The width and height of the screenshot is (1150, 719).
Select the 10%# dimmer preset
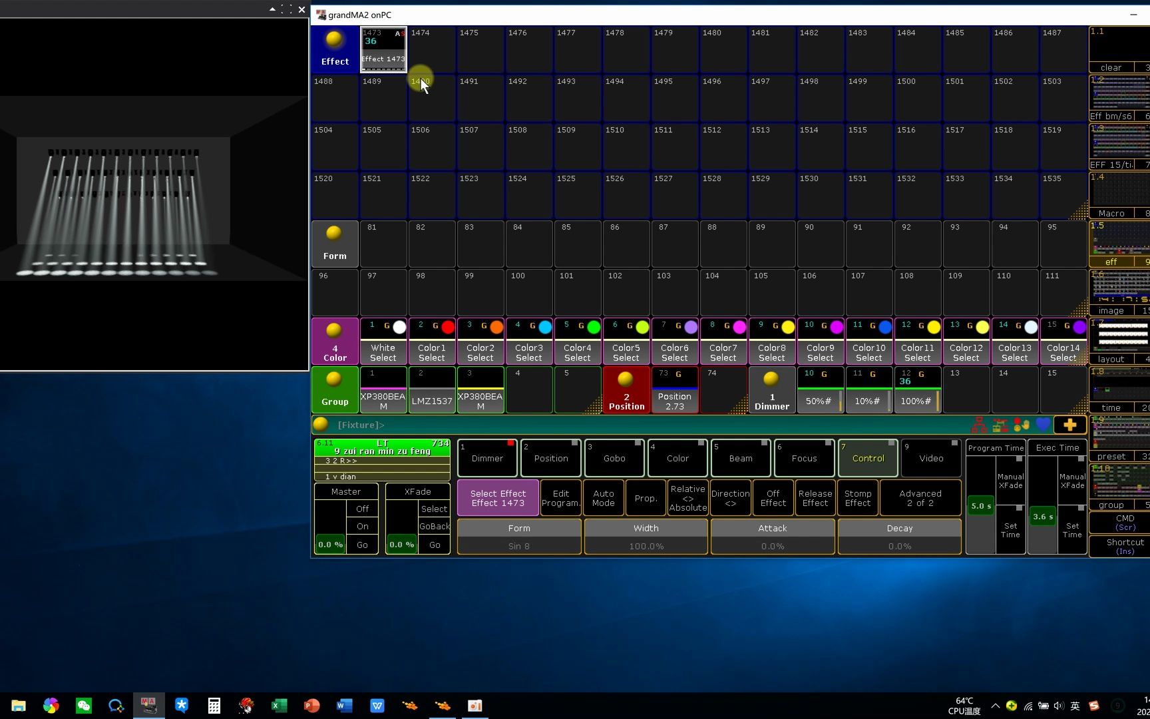click(869, 389)
